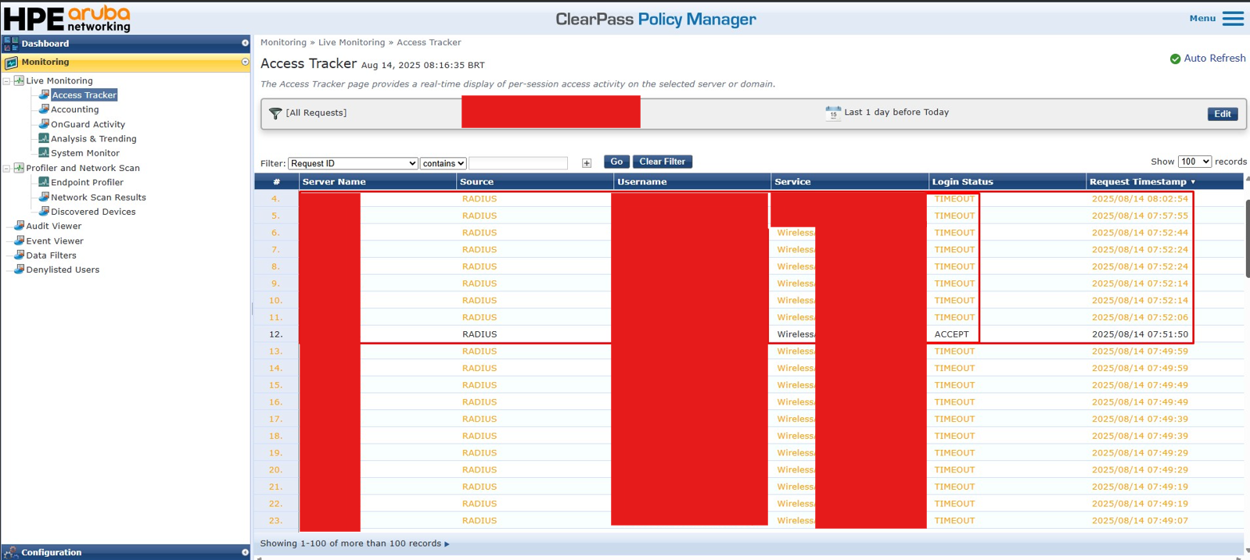Click the Denylisted Users icon
The height and width of the screenshot is (560, 1250).
(x=19, y=269)
